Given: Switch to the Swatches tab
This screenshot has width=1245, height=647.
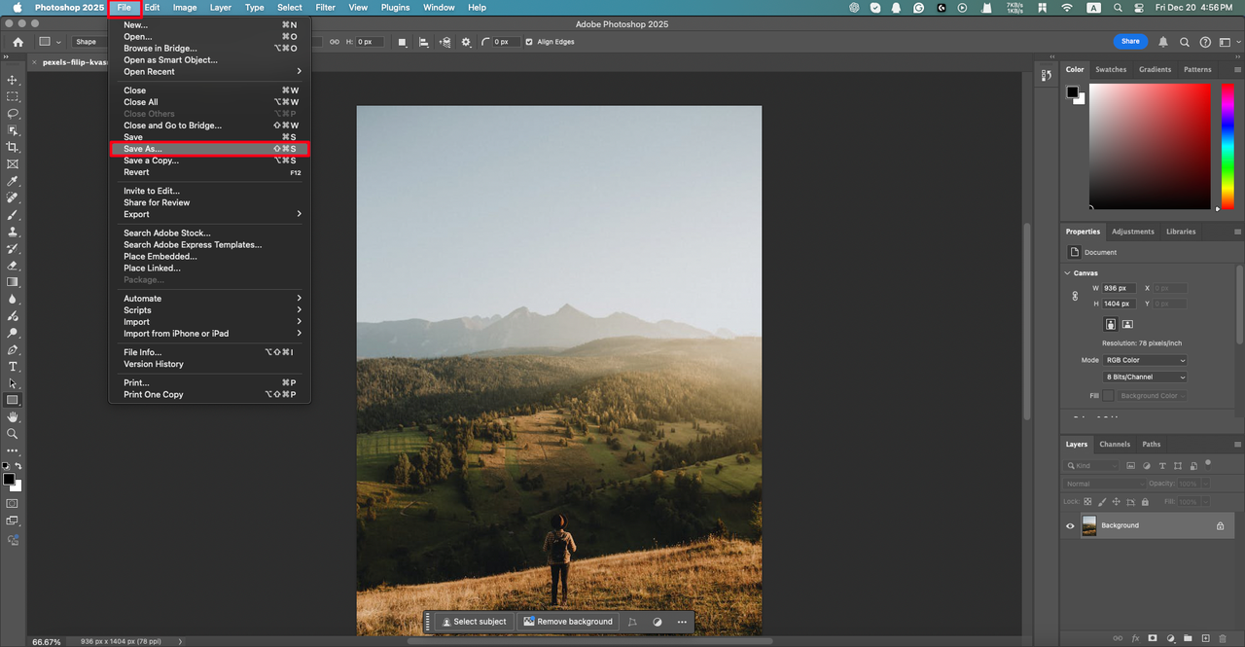Looking at the screenshot, I should [1111, 70].
